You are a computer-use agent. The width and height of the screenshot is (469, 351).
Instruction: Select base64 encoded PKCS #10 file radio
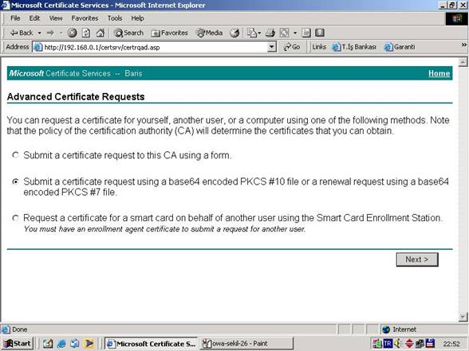click(16, 181)
